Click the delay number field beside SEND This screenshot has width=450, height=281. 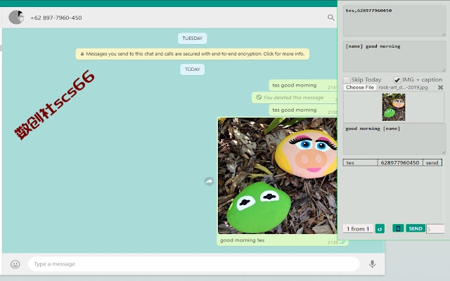(x=435, y=229)
